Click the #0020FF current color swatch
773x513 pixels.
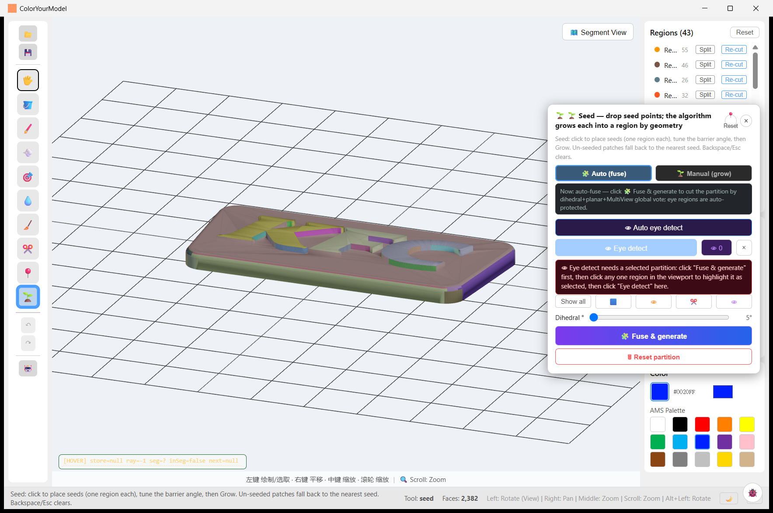point(659,392)
